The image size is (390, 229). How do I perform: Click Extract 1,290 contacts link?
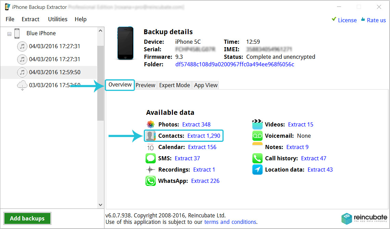[x=204, y=136]
